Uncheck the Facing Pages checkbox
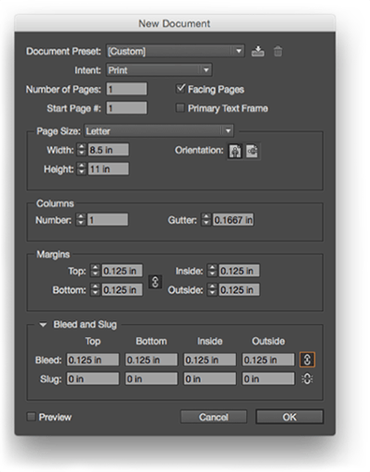The height and width of the screenshot is (472, 370). click(x=180, y=89)
